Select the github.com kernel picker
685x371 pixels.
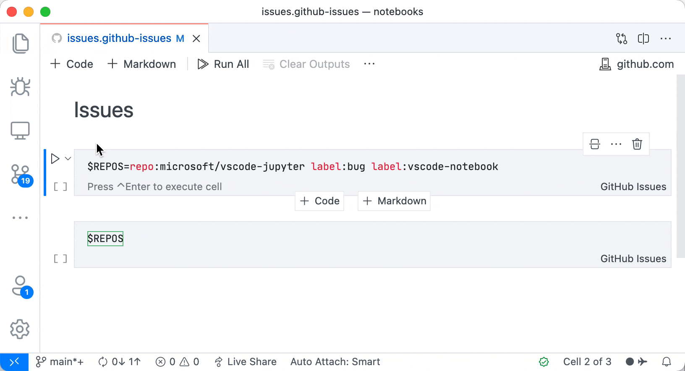click(636, 64)
